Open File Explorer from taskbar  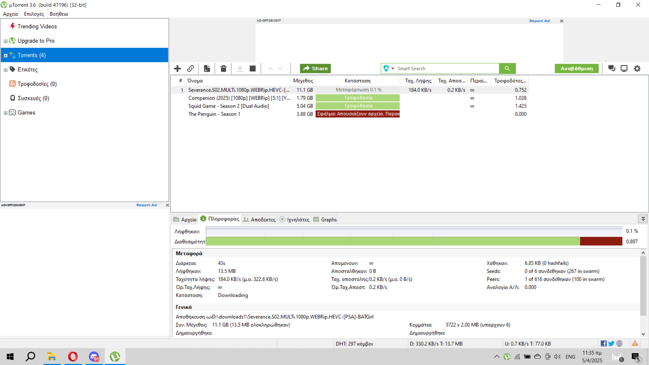[x=52, y=357]
